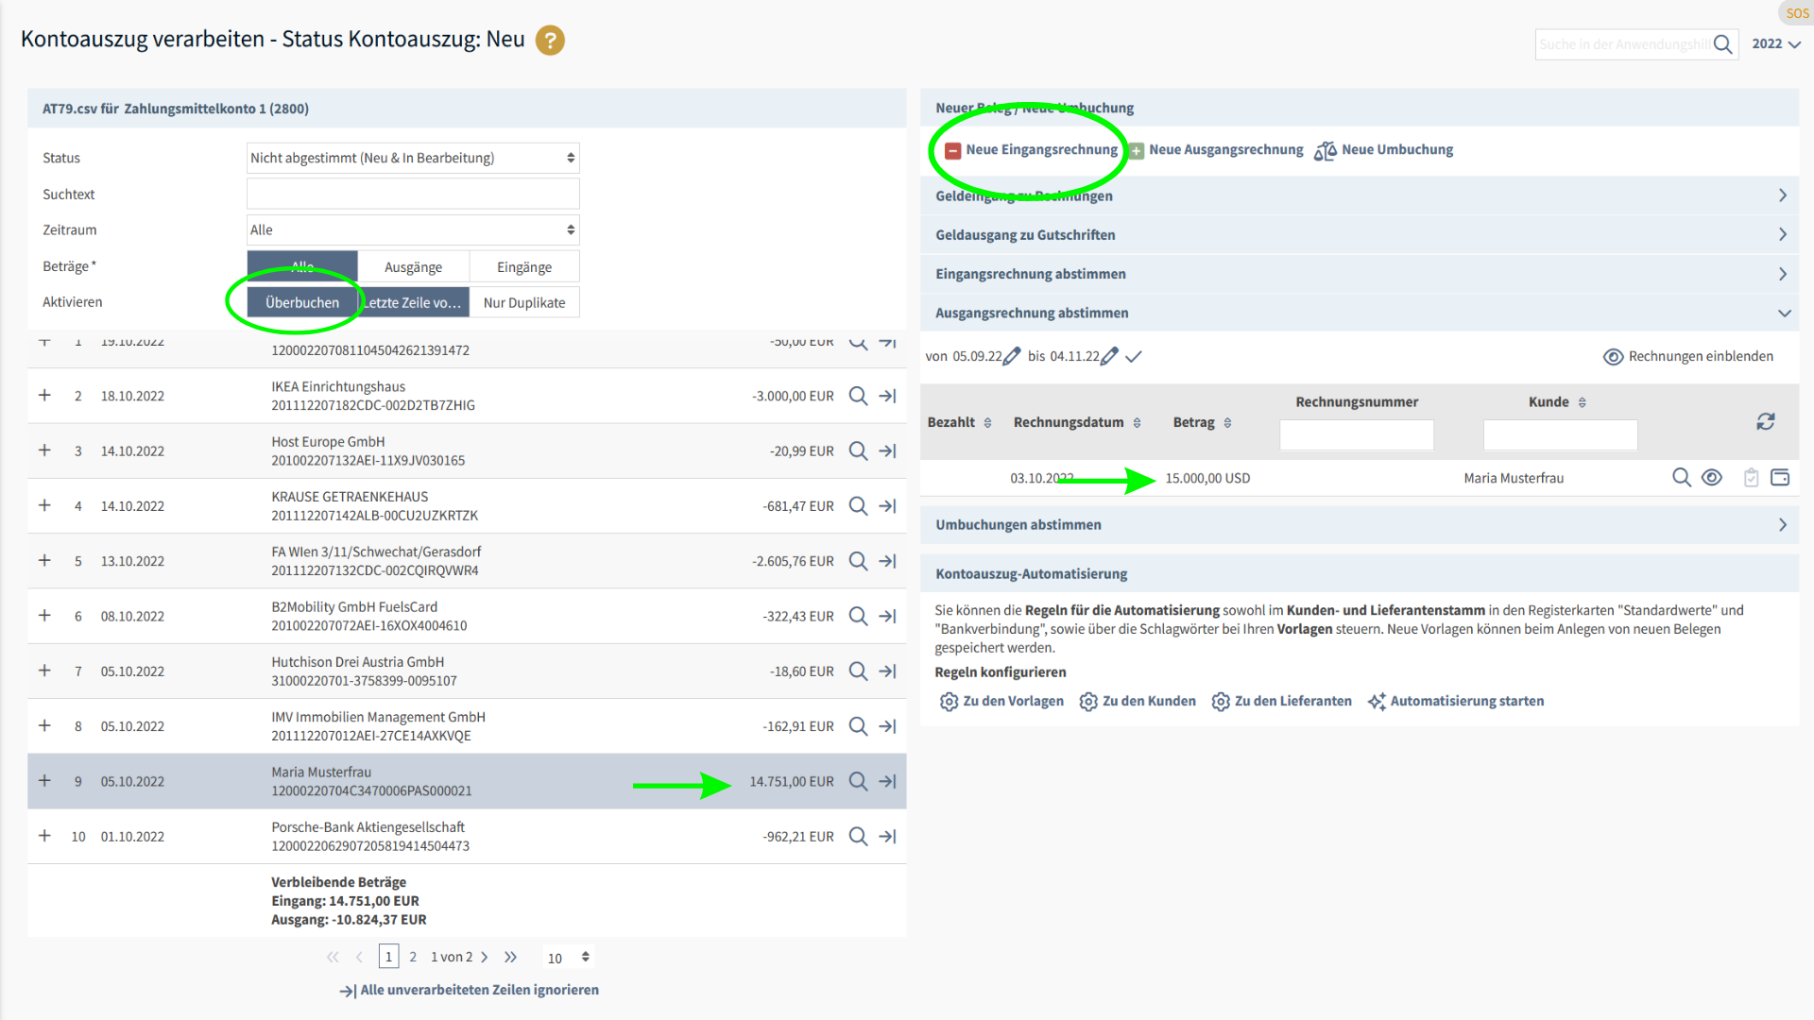
Task: Select the Eingänge amount filter
Action: coord(524,267)
